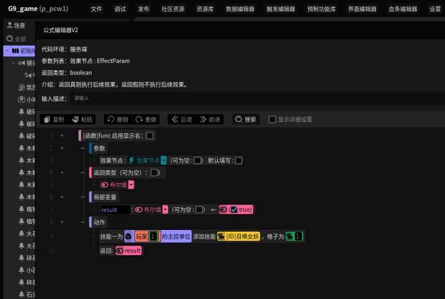
Task: Click the 氛围 sun icon in tree
Action: [22, 87]
